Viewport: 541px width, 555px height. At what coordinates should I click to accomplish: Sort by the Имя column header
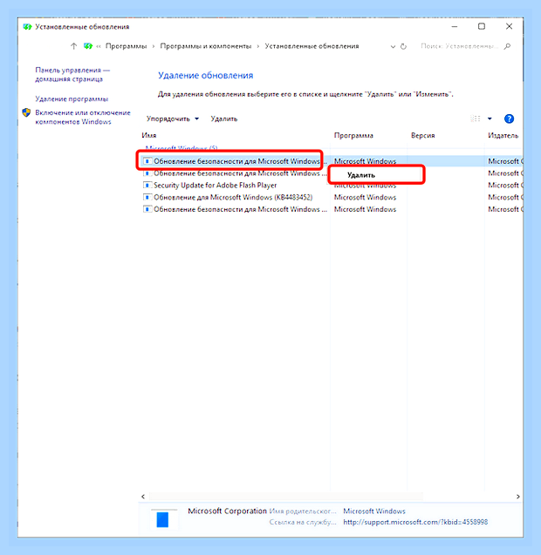(149, 135)
